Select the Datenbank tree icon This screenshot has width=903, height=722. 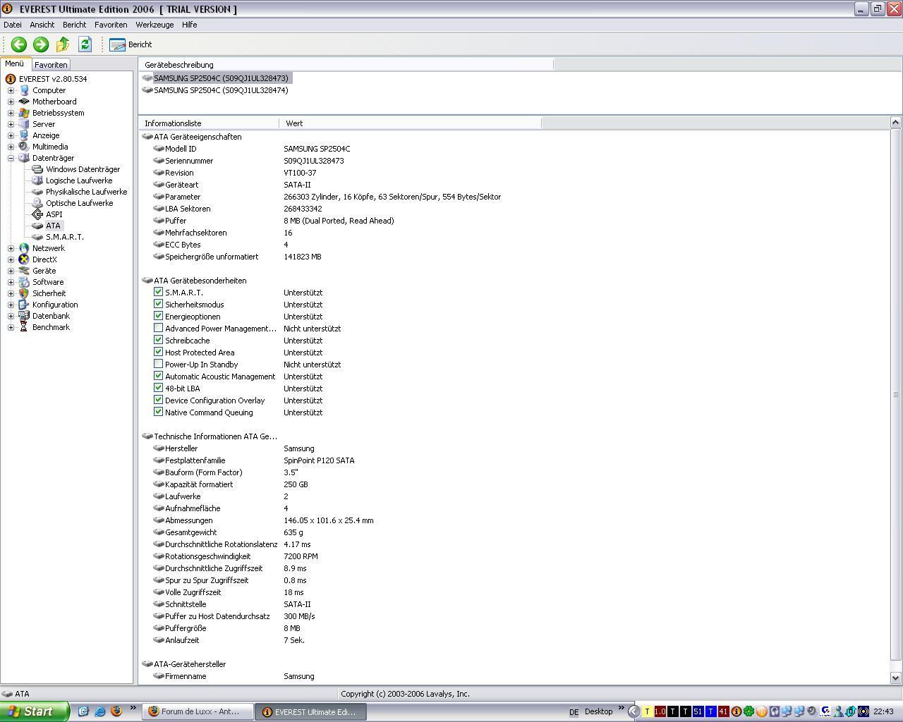24,316
